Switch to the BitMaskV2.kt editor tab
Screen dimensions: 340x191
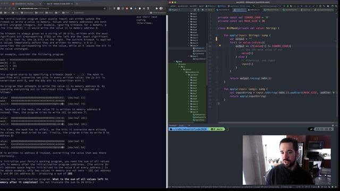coord(254,10)
